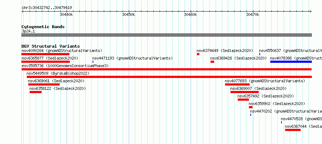Viewport: 322px width, 144px height.
Task: Select the nsv6369426 (Sedlazeck2020) label
Action: tap(238, 58)
